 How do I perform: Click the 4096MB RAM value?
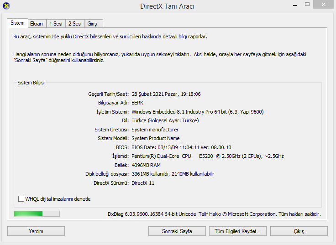(146, 165)
